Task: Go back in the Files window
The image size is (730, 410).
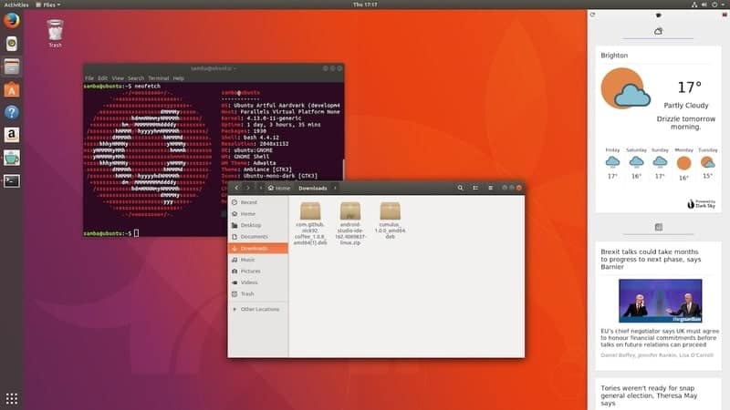Action: (x=236, y=188)
